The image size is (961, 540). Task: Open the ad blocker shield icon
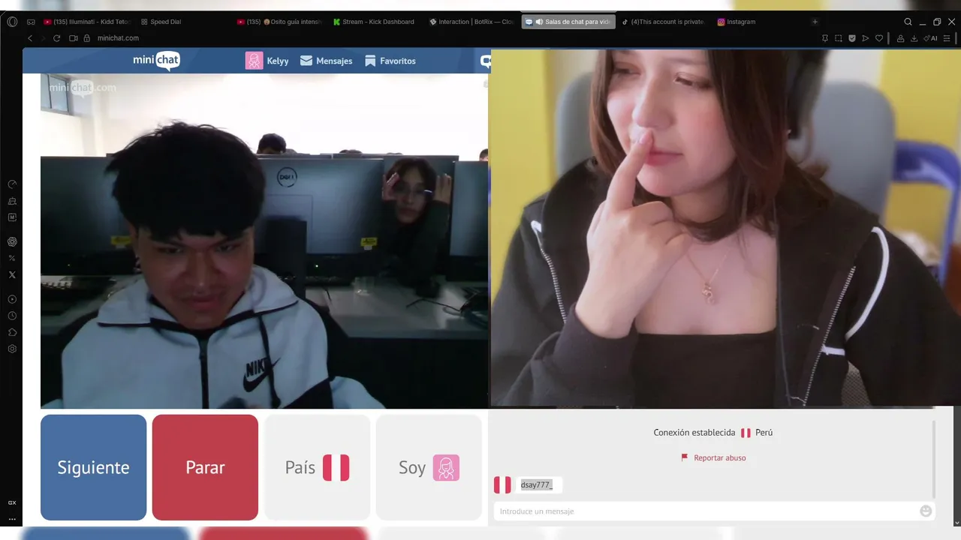[x=852, y=38]
